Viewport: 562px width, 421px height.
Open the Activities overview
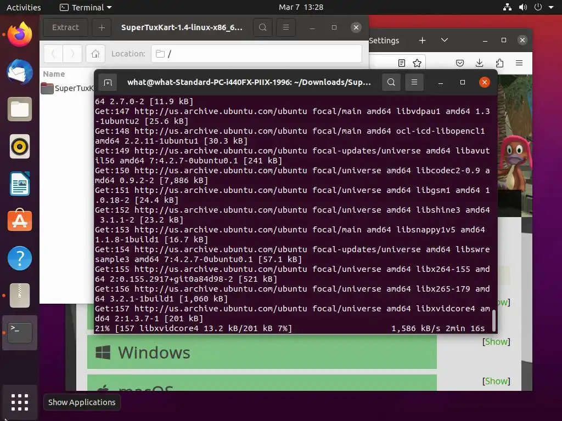24,7
